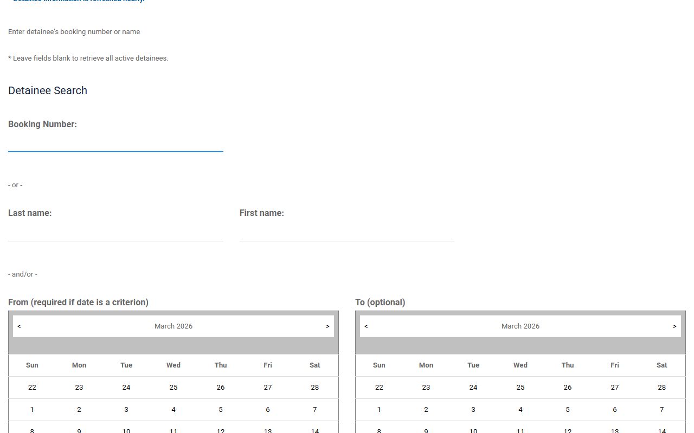The image size is (694, 433).
Task: Select February 22 in To calendar
Action: [x=379, y=388]
